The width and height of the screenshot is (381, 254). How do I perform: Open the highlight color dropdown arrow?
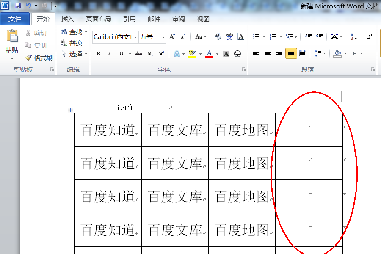click(x=201, y=54)
